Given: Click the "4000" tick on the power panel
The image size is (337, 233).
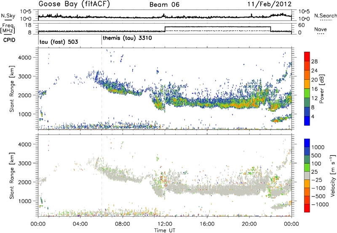Looking at the screenshot, I should click(25, 58).
